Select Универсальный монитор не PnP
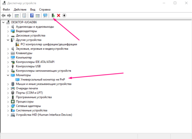Image resolution: width=192 pixels, height=139 pixels. [x=43, y=79]
